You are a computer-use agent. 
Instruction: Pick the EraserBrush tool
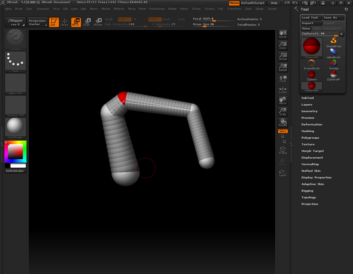tap(311, 64)
